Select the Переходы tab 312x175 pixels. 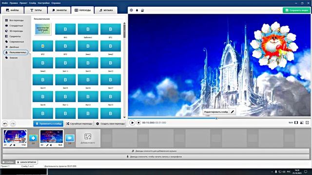click(x=82, y=10)
